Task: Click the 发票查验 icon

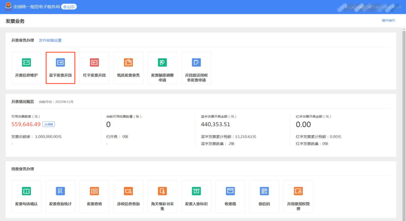Action: point(94,196)
